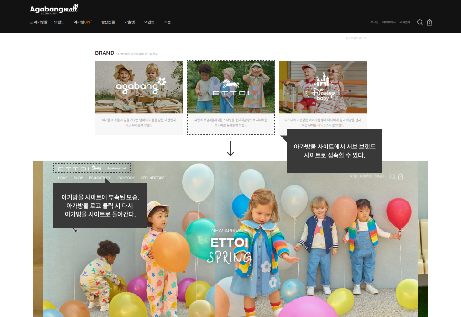View the ETTOI LOOKBOOK page
Screen dimensions: 461x317
(126, 178)
